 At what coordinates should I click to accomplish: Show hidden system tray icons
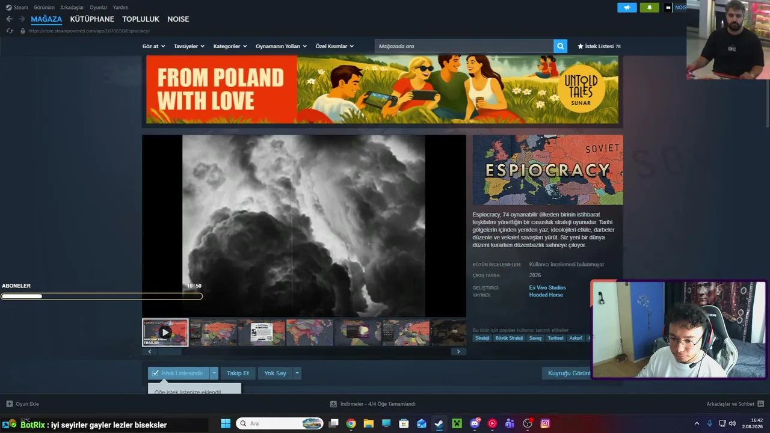[697, 423]
